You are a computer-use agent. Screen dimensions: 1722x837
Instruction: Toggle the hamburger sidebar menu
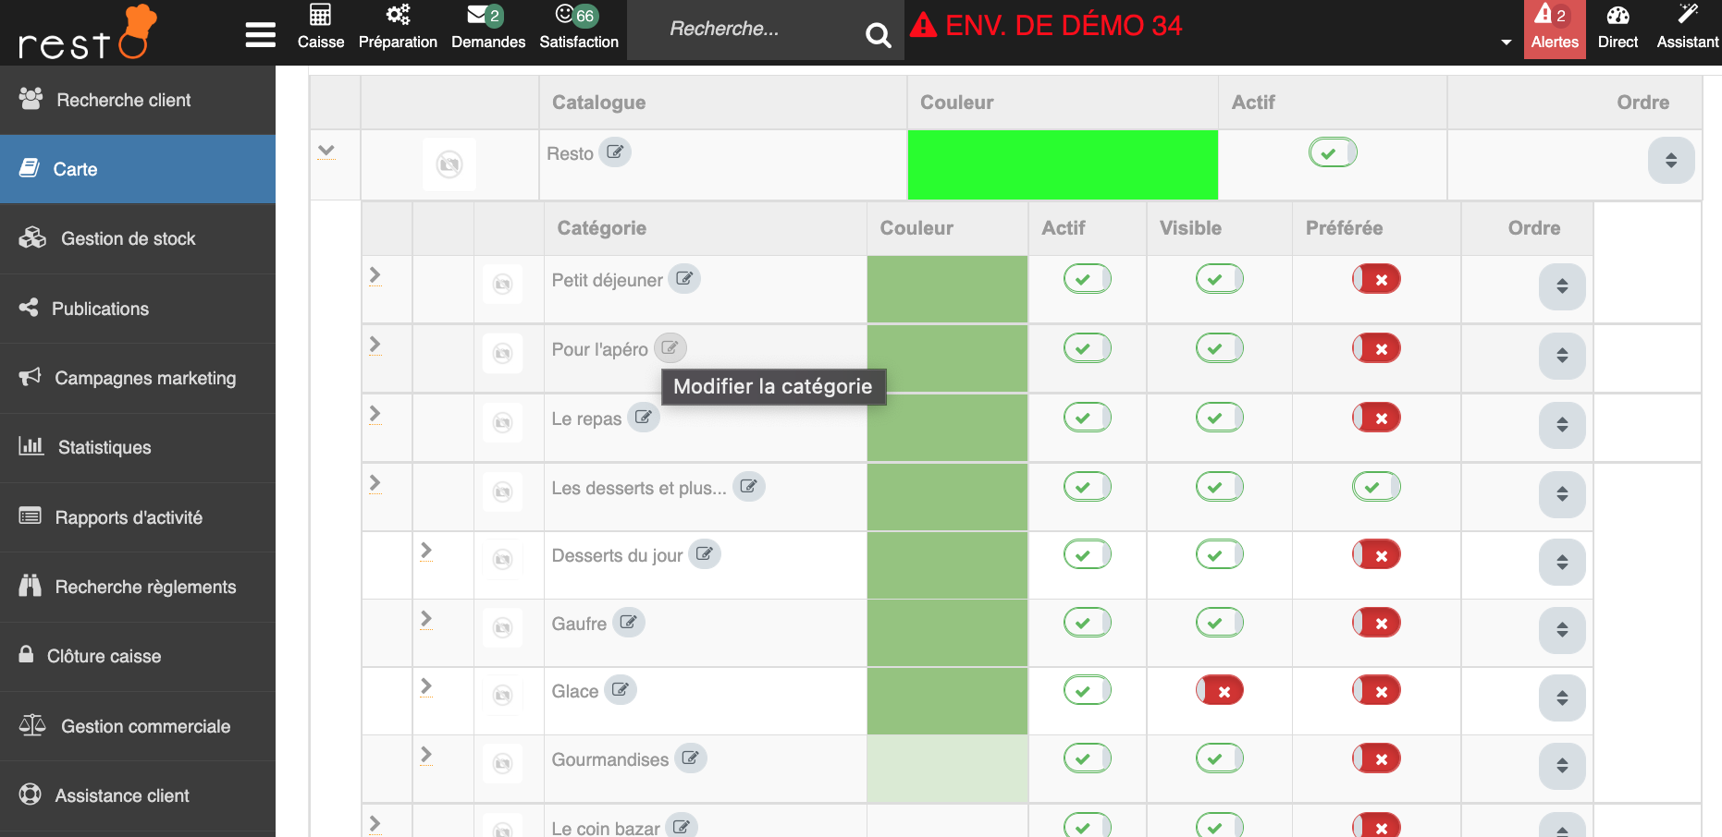pyautogui.click(x=260, y=35)
